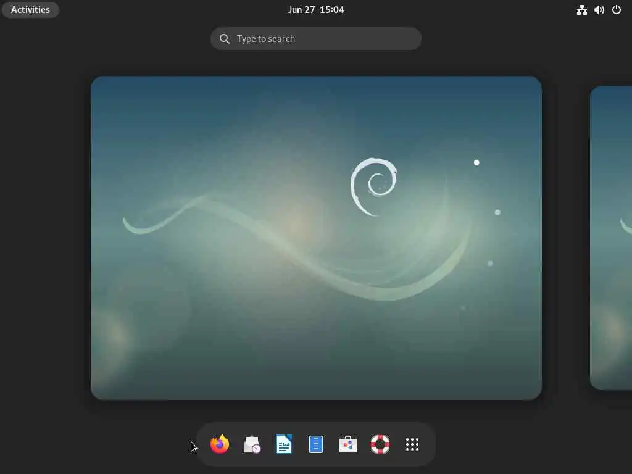Open the power menu icon
This screenshot has width=632, height=474.
click(617, 10)
